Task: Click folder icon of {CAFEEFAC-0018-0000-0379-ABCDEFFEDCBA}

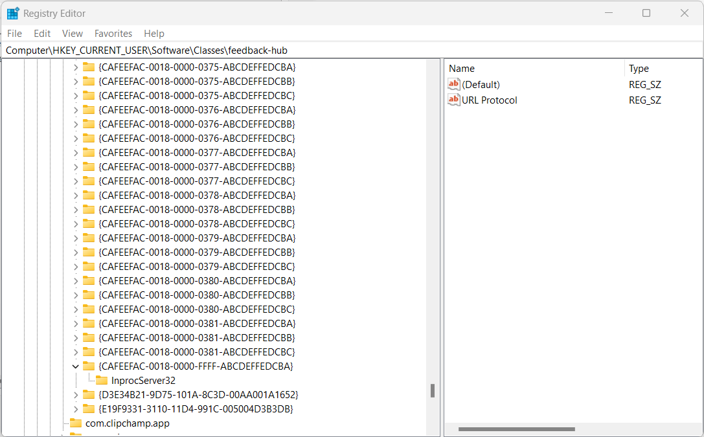Action: [x=89, y=238]
